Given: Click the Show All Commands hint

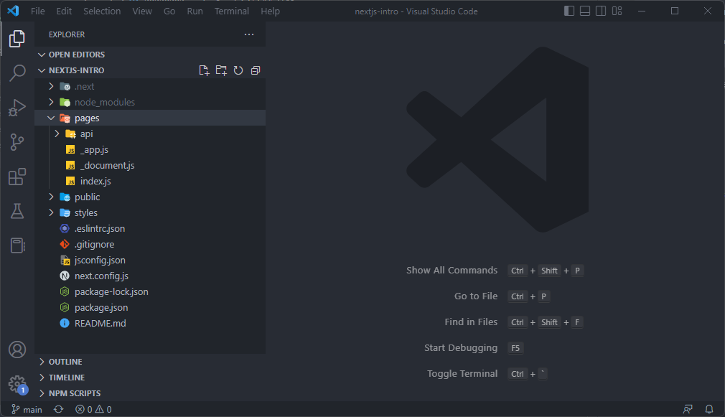Looking at the screenshot, I should click(x=452, y=271).
